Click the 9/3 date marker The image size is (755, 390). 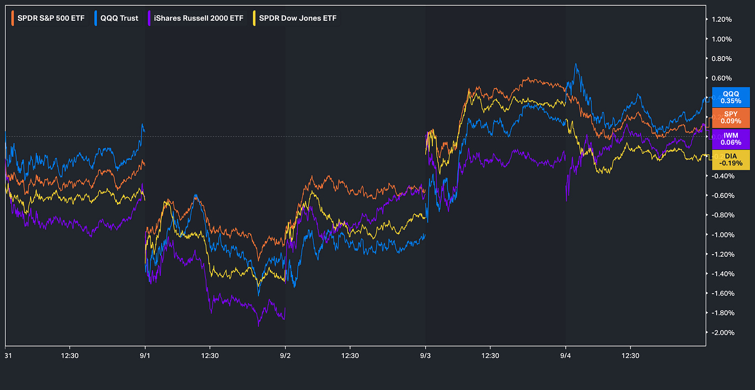426,355
